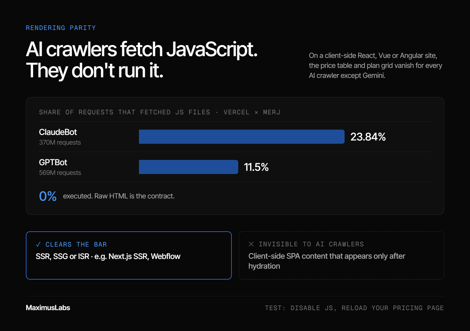Click the blue 0% figure

[48, 196]
